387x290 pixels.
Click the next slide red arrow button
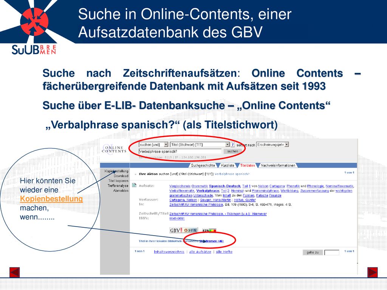point(372,272)
